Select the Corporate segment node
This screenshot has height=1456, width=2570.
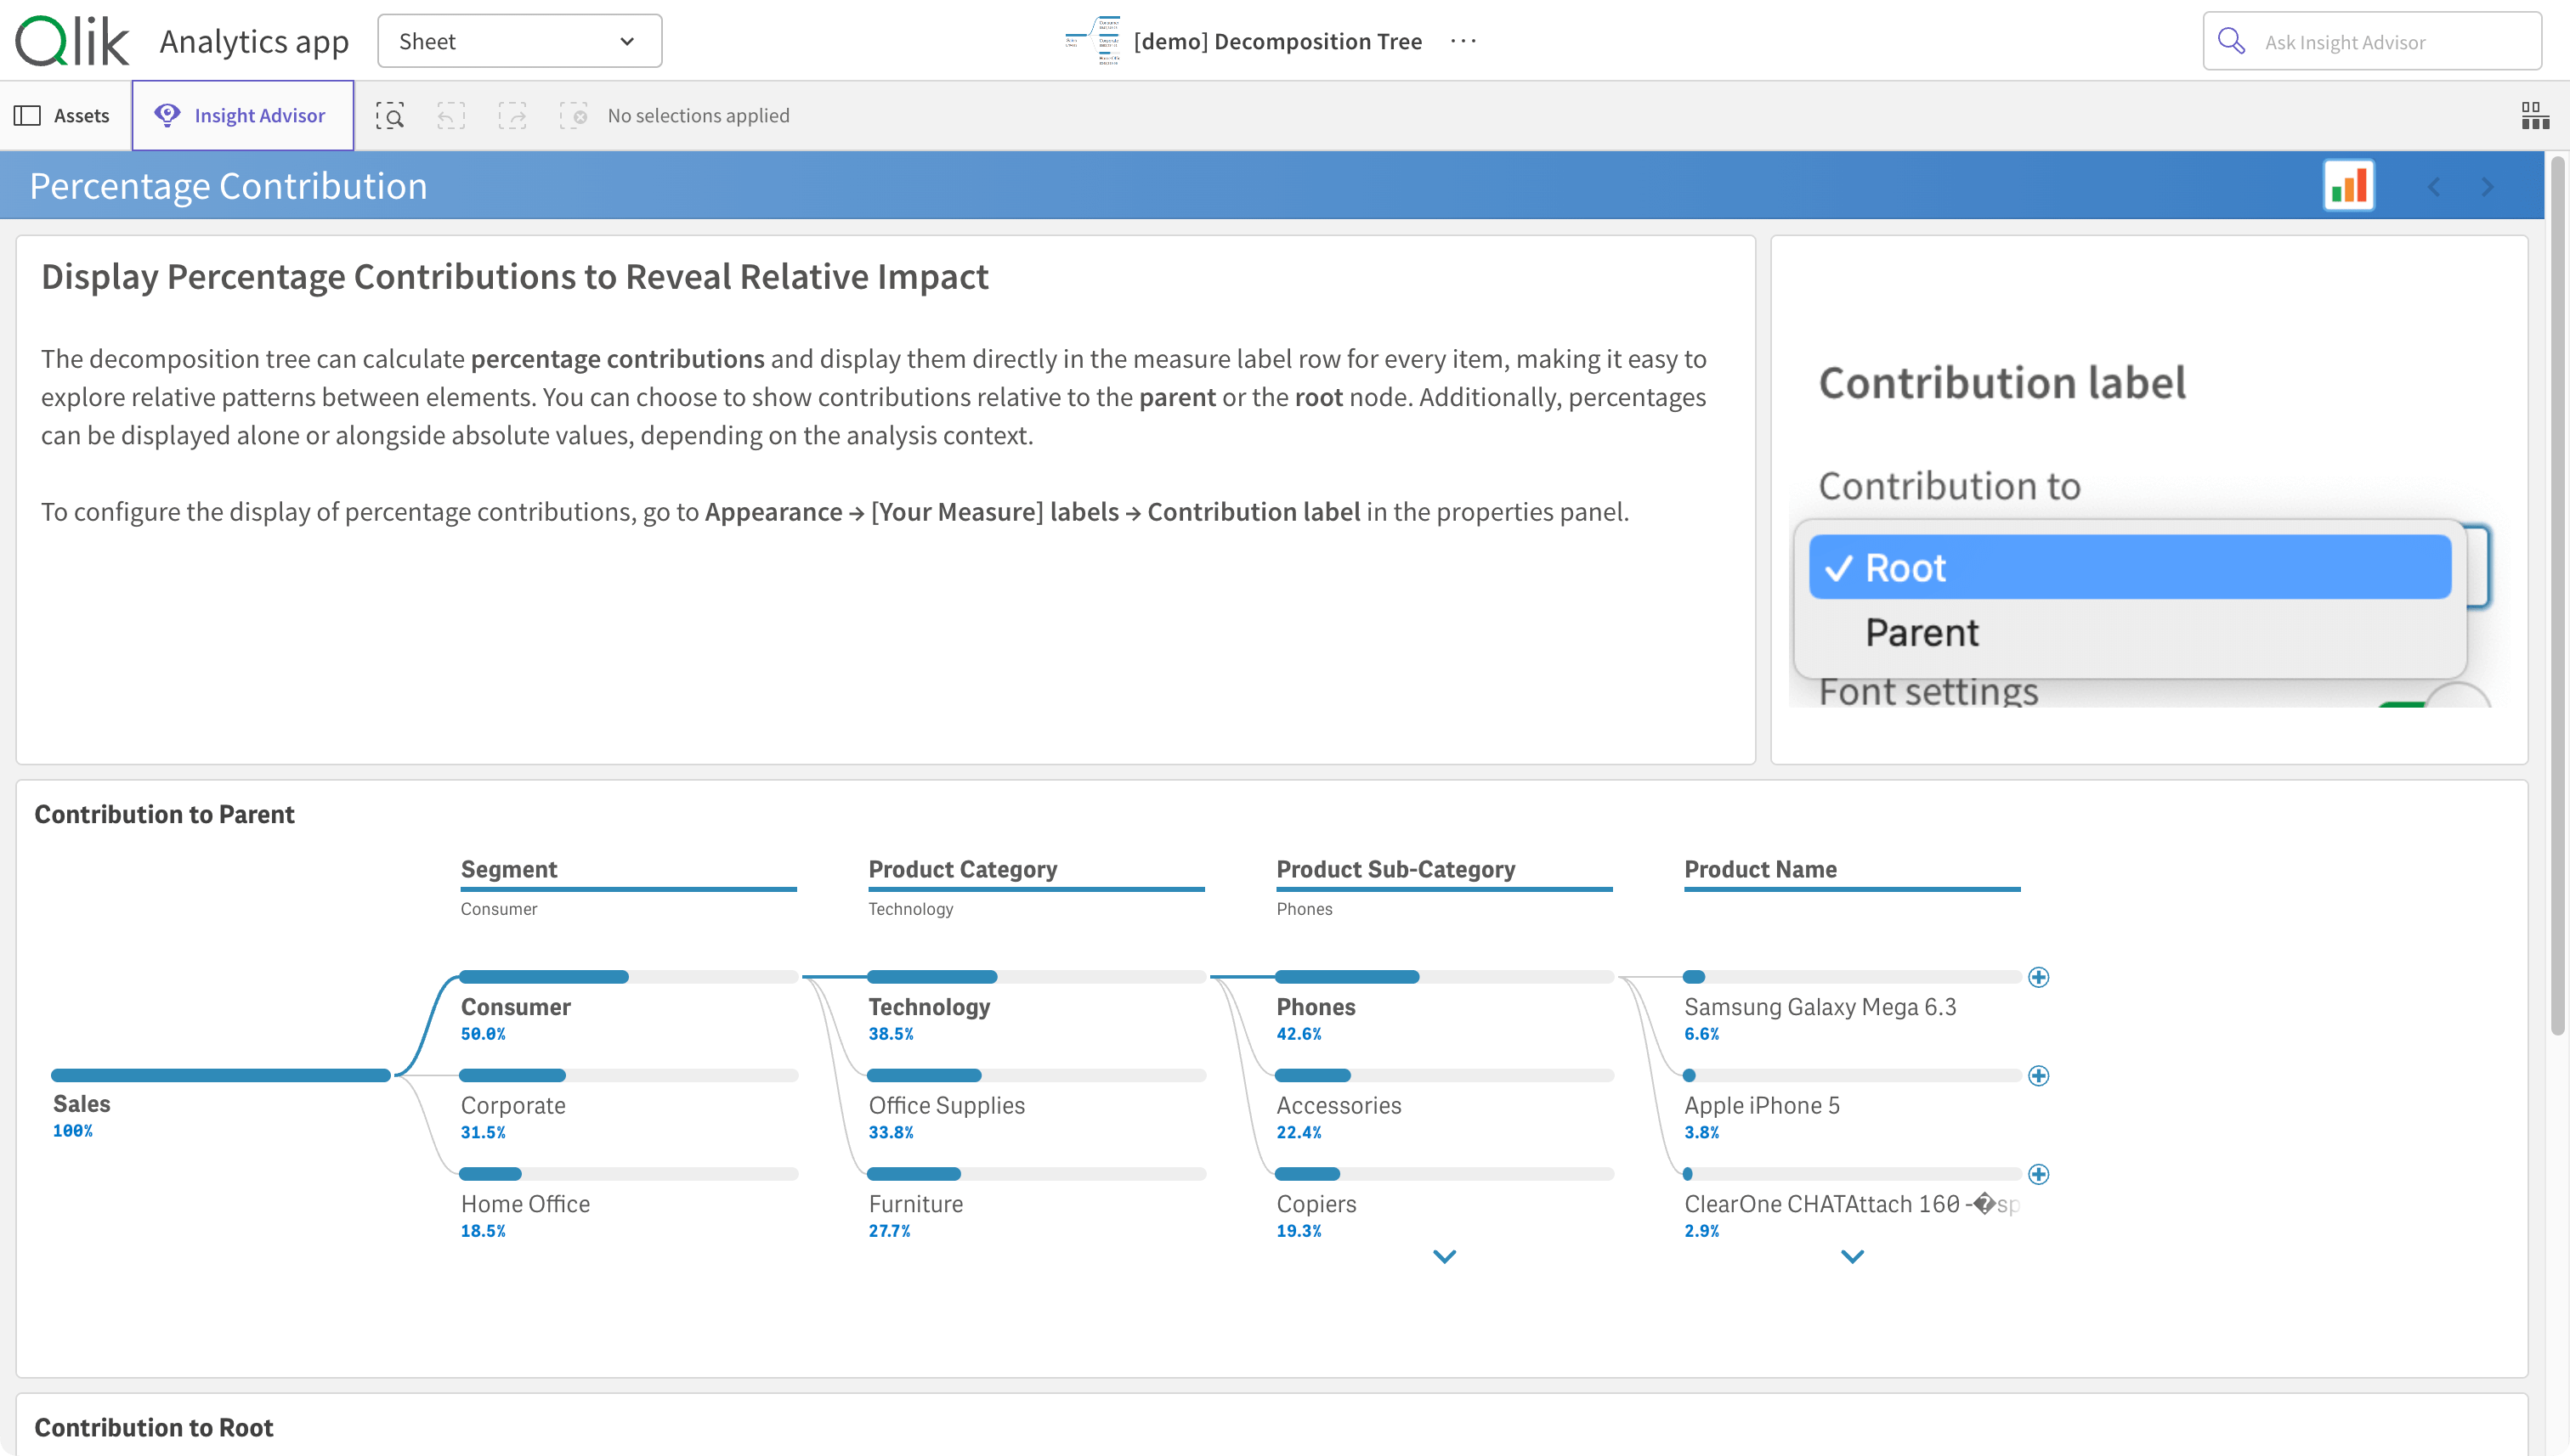513,1104
